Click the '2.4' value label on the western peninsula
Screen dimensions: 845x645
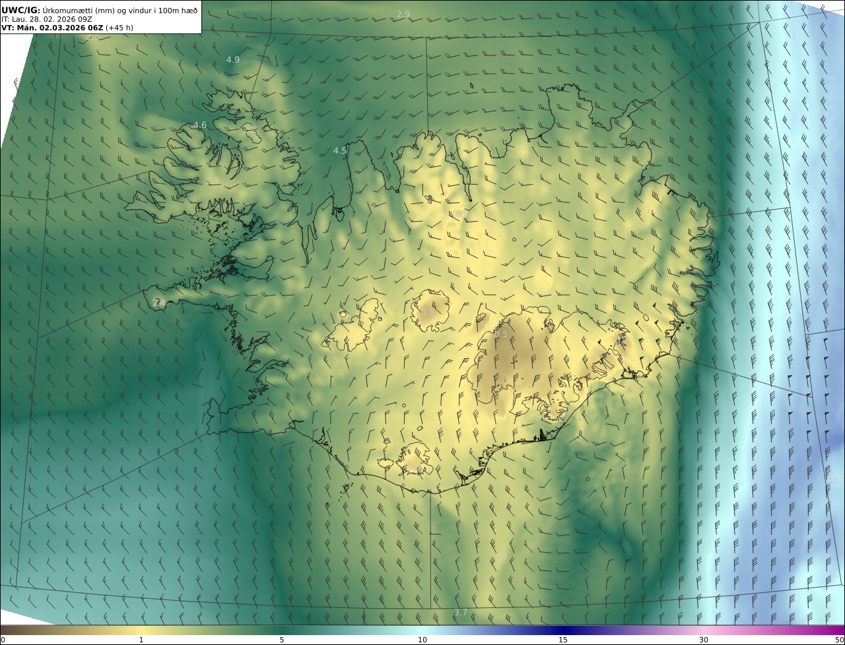click(159, 303)
